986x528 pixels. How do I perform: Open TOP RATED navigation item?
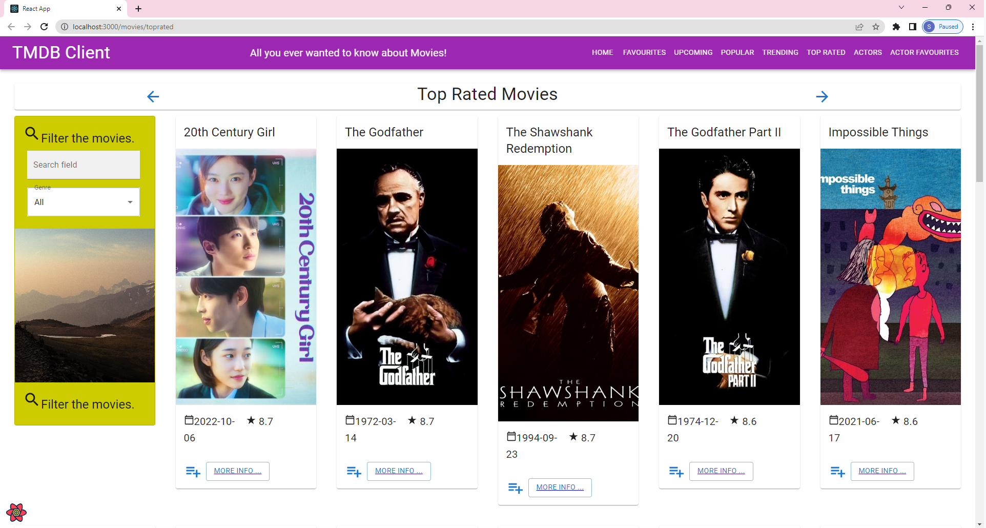pos(826,52)
